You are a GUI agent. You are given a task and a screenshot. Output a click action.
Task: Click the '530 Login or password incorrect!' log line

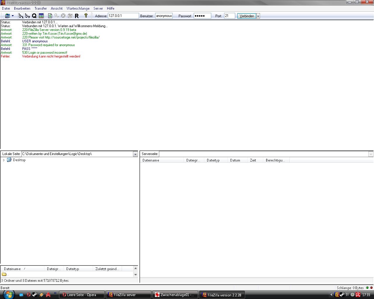(45, 53)
